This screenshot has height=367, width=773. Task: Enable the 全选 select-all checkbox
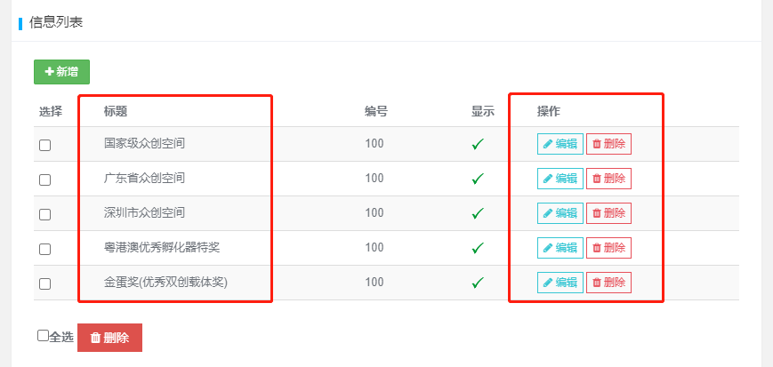[43, 336]
